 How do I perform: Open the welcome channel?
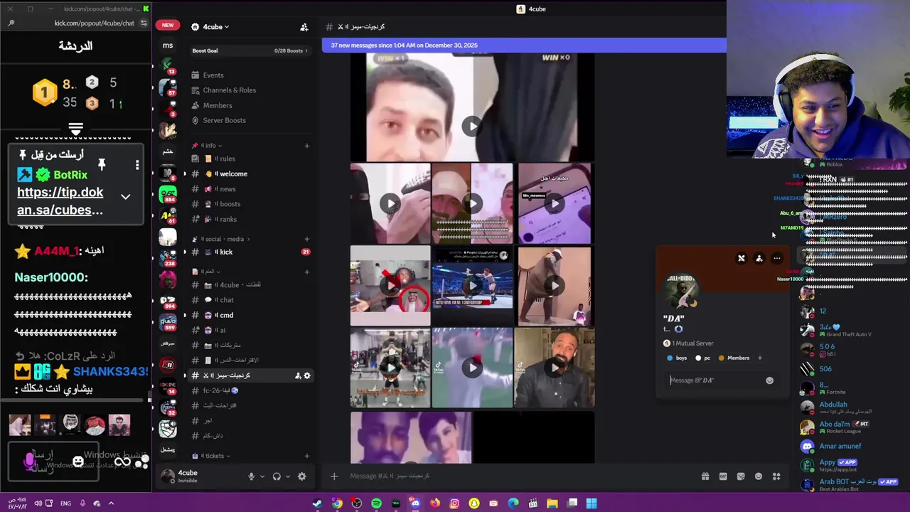tap(251, 174)
